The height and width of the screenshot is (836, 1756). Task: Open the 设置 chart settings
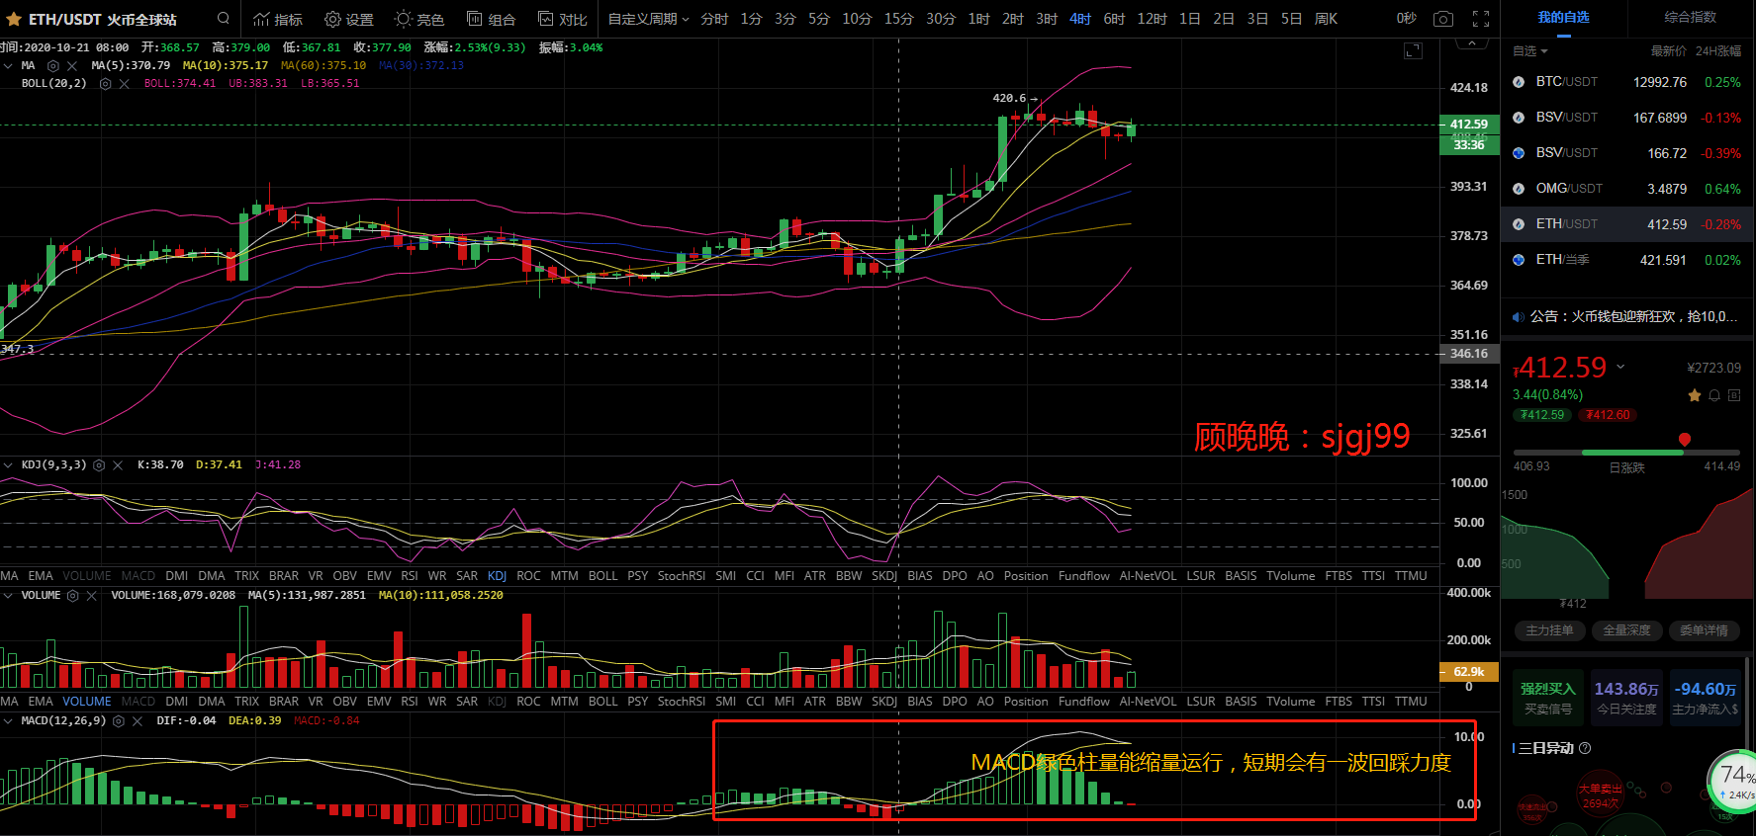pyautogui.click(x=349, y=19)
